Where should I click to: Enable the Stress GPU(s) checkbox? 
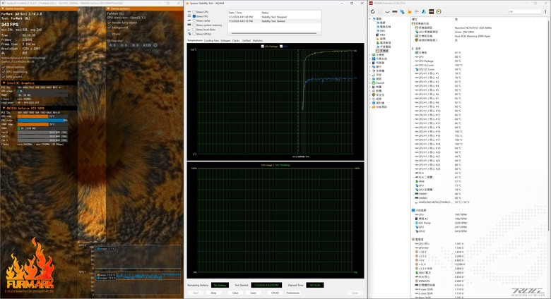point(194,34)
